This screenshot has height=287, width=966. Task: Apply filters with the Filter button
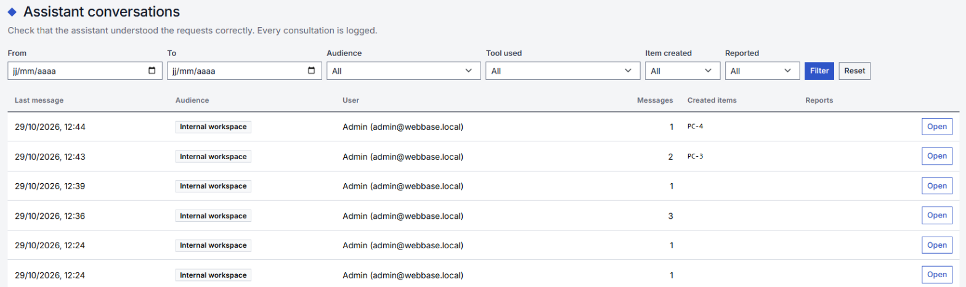tap(819, 71)
